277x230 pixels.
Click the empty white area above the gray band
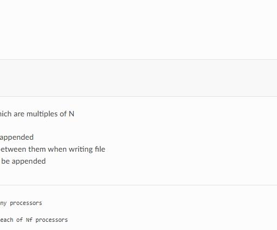tap(138, 29)
